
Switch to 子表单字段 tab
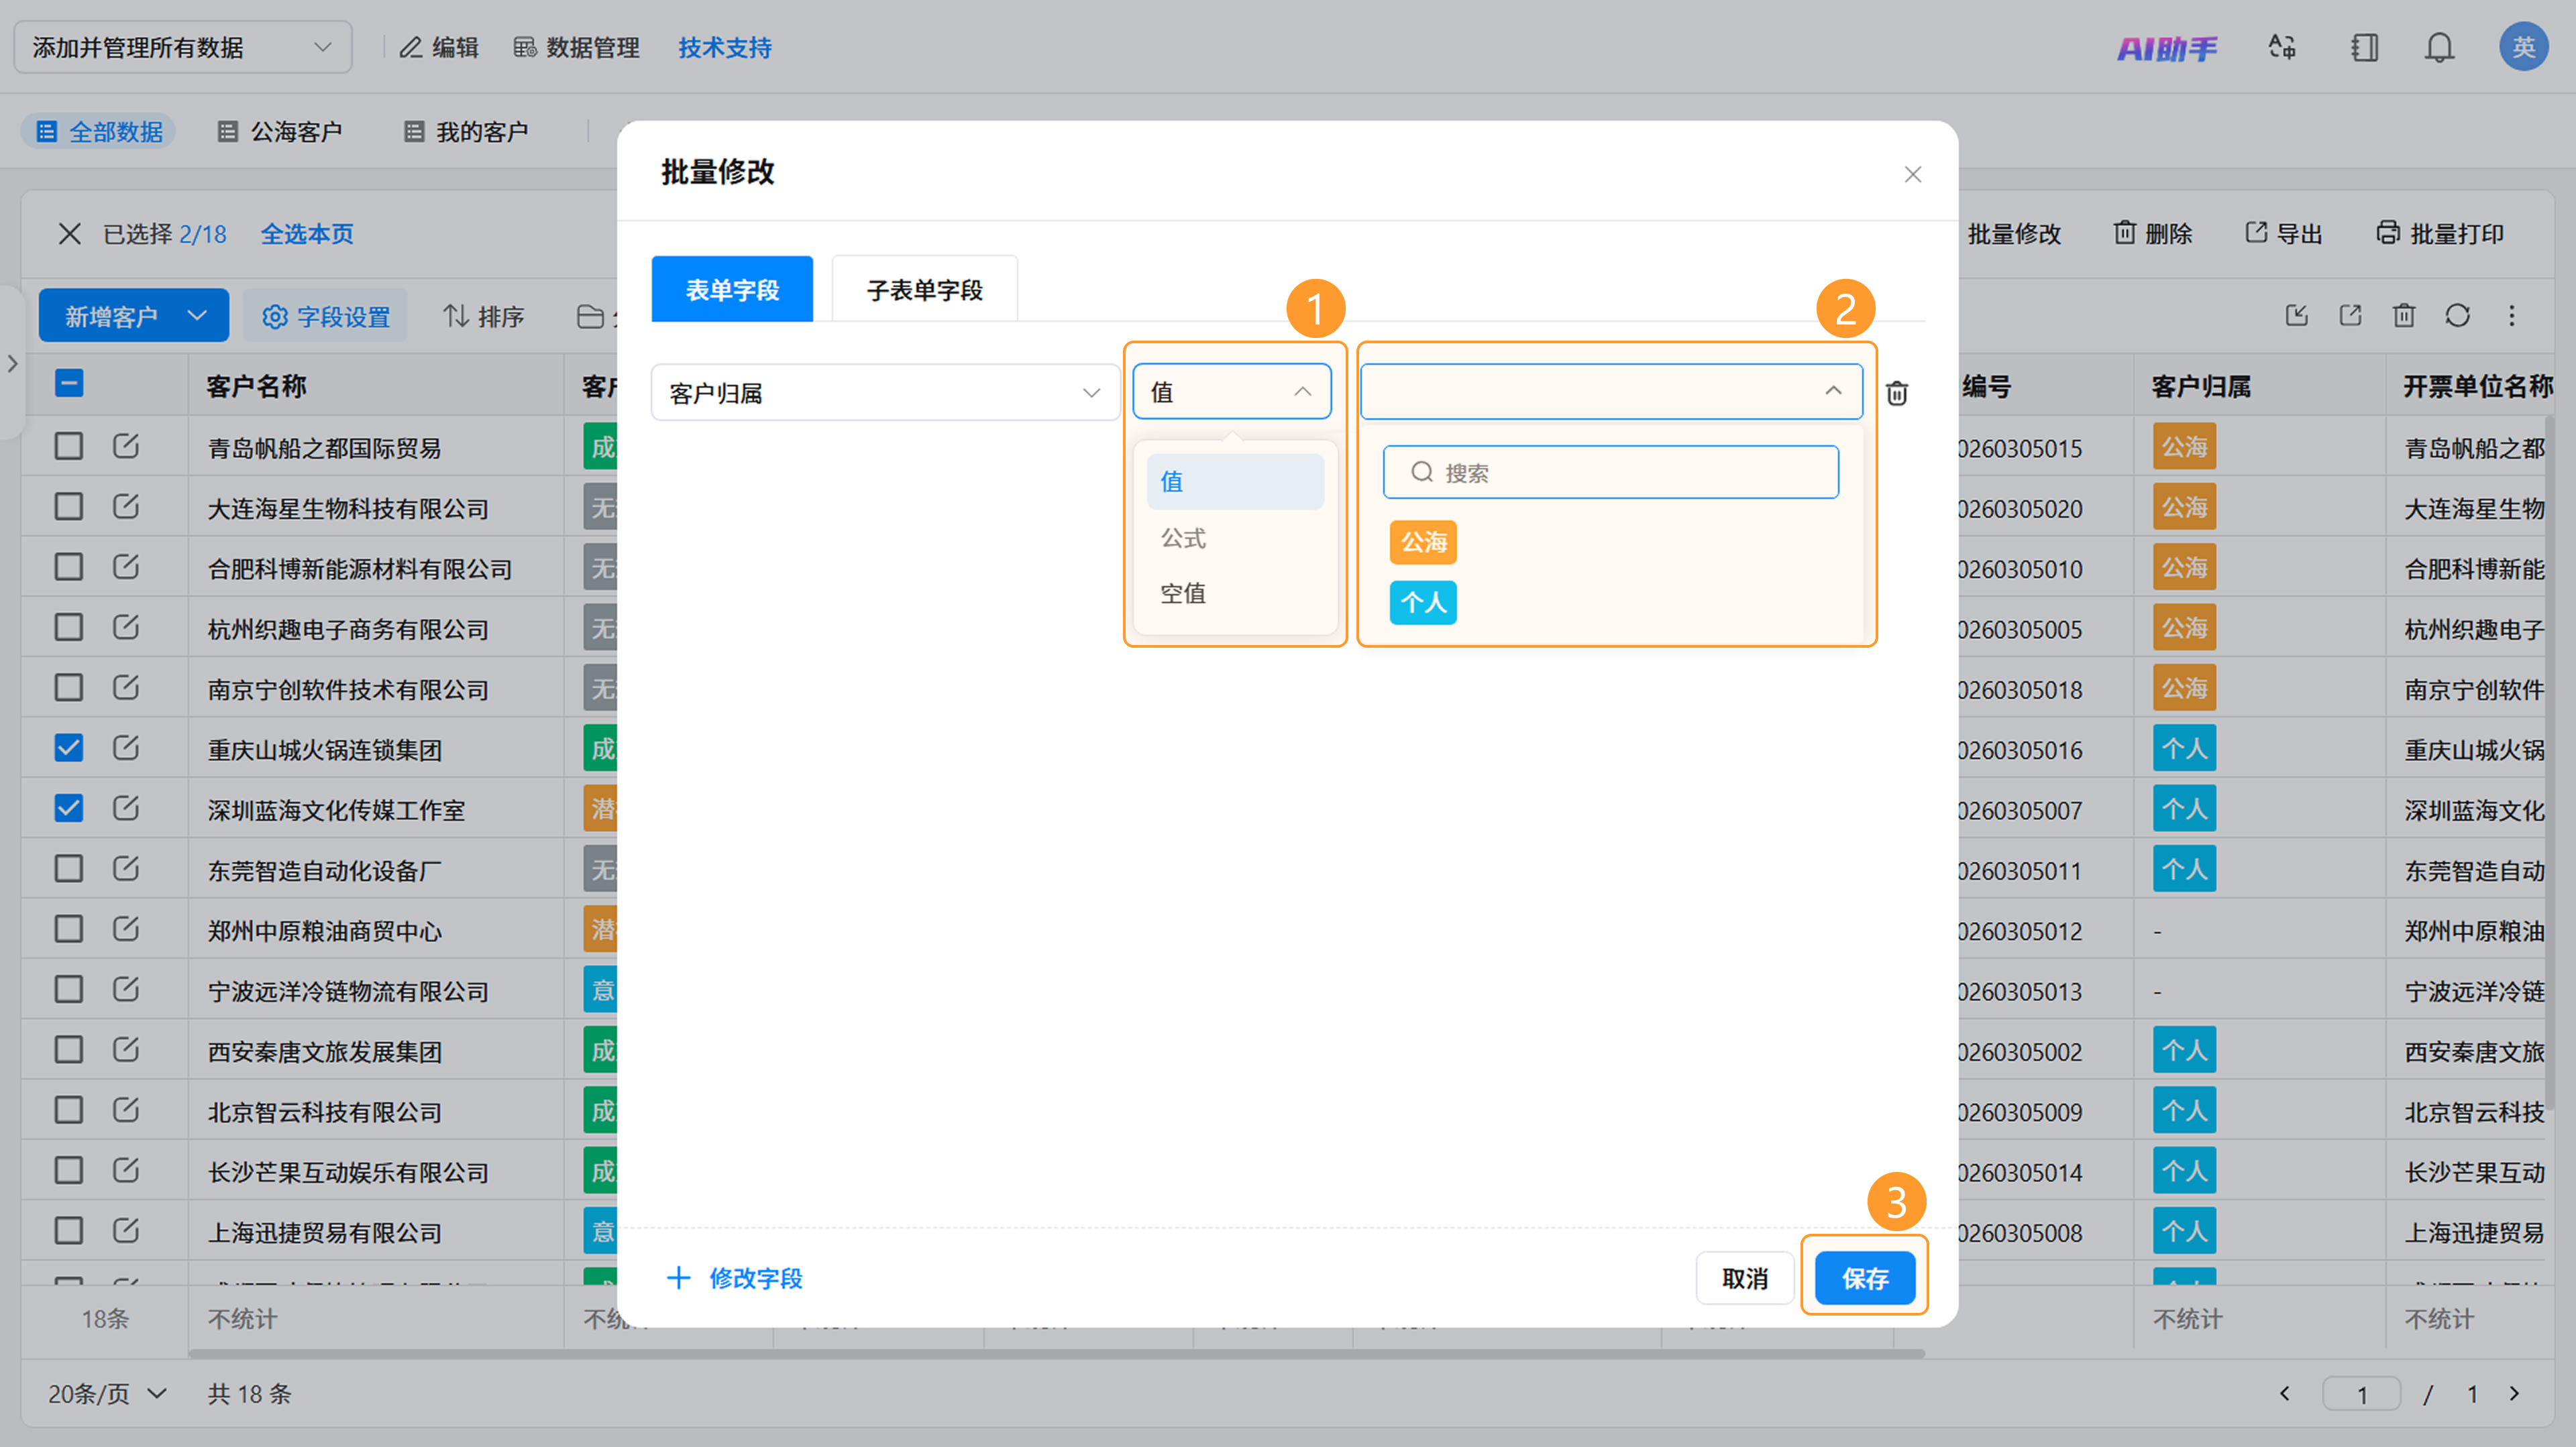pos(924,290)
